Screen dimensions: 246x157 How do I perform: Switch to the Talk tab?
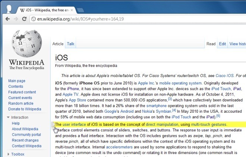pyautogui.click(x=70, y=44)
